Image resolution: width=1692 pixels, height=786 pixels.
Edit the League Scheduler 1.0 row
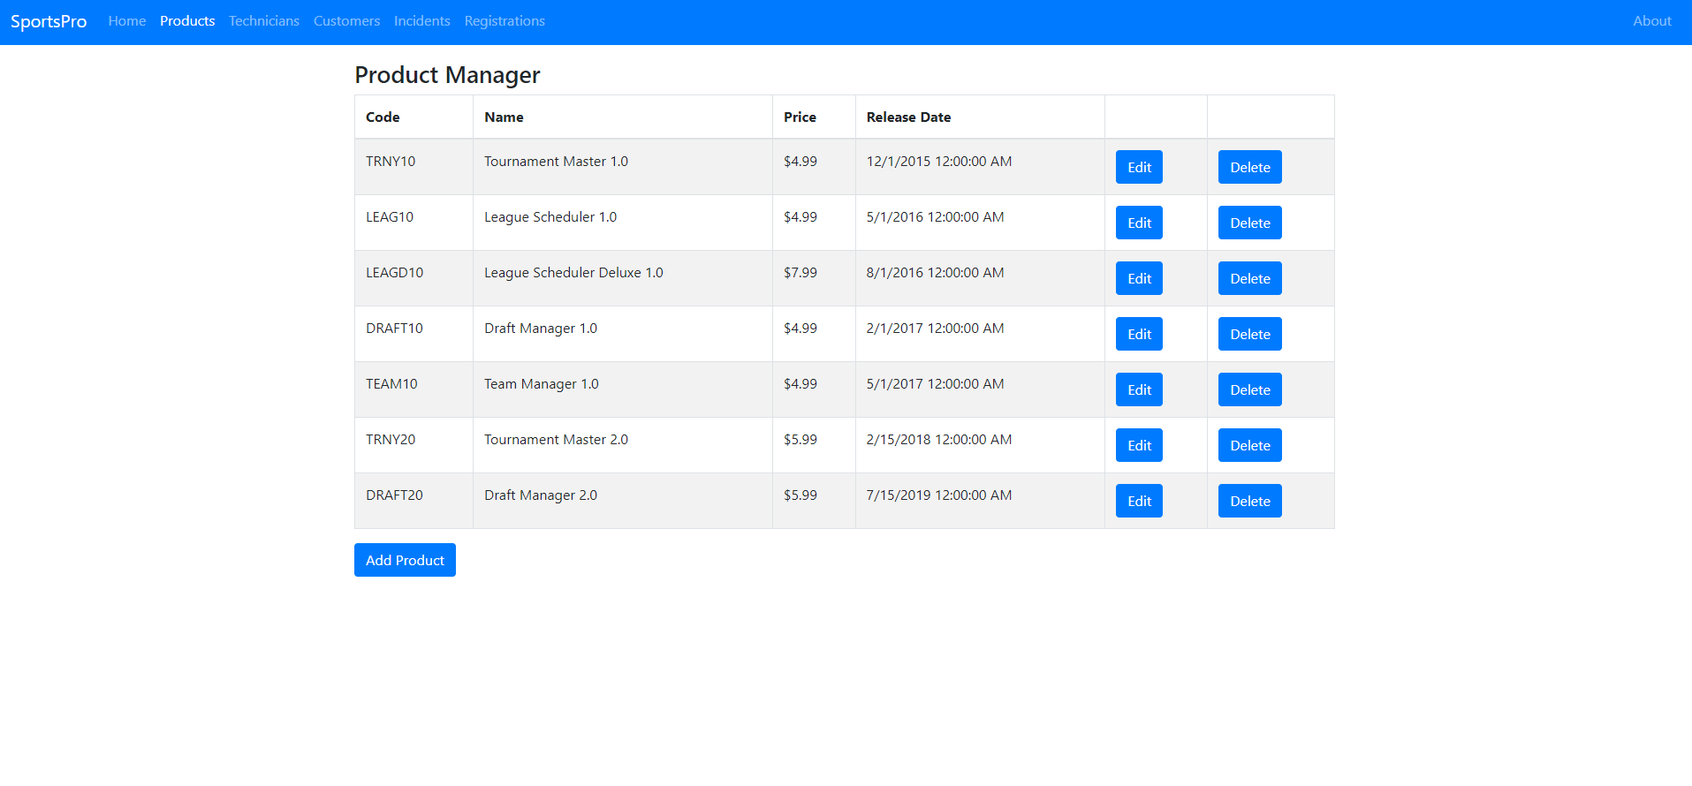[1139, 223]
